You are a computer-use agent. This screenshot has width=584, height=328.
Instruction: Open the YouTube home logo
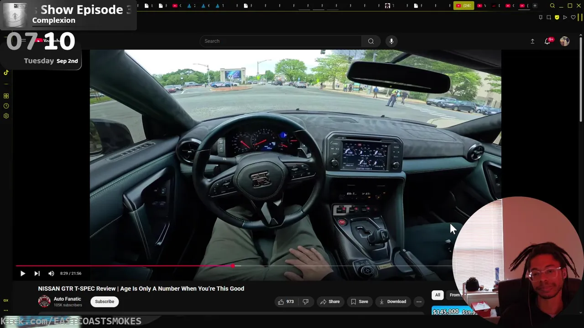click(x=48, y=41)
